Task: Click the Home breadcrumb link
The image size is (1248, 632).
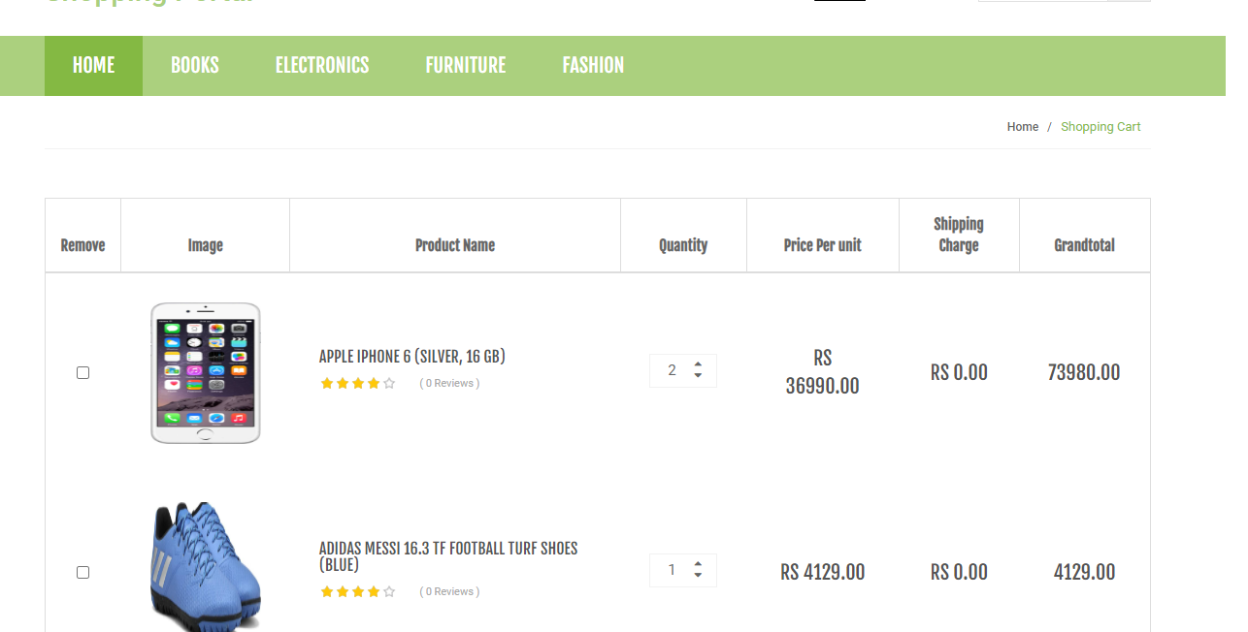Action: [x=1023, y=127]
